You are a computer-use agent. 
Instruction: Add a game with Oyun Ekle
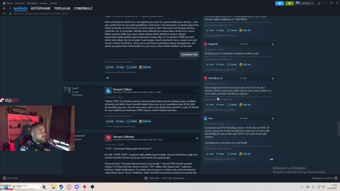pyautogui.click(x=10, y=178)
